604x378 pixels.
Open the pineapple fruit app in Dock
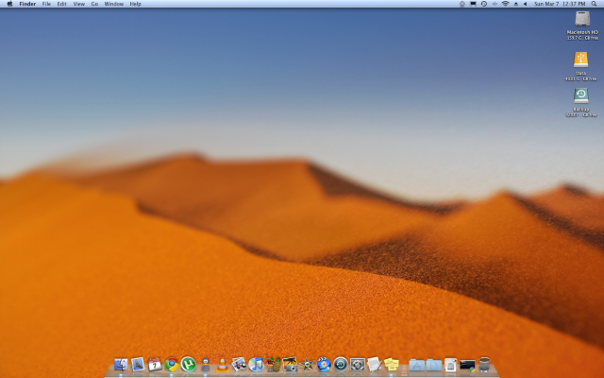pyautogui.click(x=273, y=365)
